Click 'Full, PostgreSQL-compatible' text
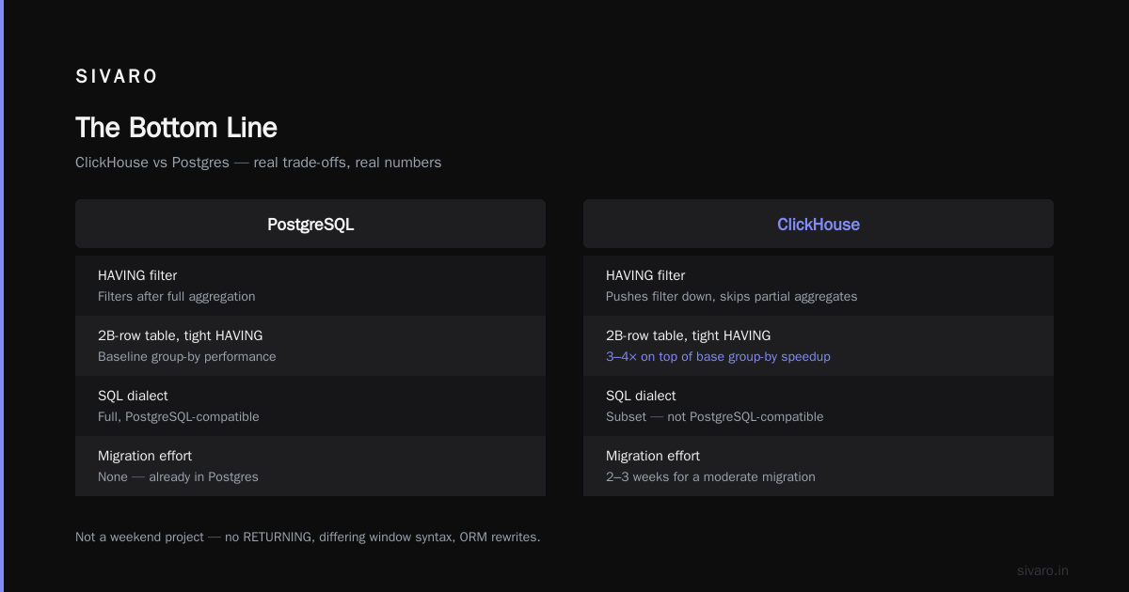 pos(179,416)
